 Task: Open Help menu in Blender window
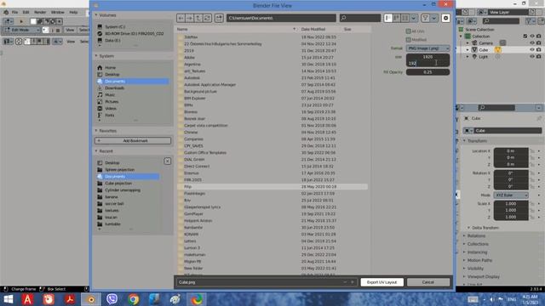click(73, 12)
